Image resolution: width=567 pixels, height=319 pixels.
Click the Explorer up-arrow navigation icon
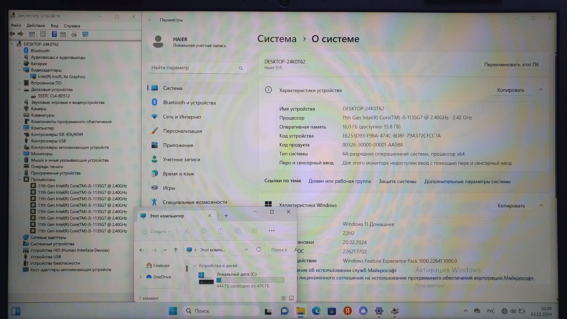point(176,250)
